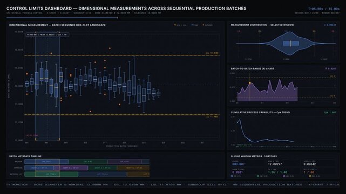The width and height of the screenshot is (346, 194).
Task: Click the blue machine legend square under metrics
Action: [x=232, y=176]
